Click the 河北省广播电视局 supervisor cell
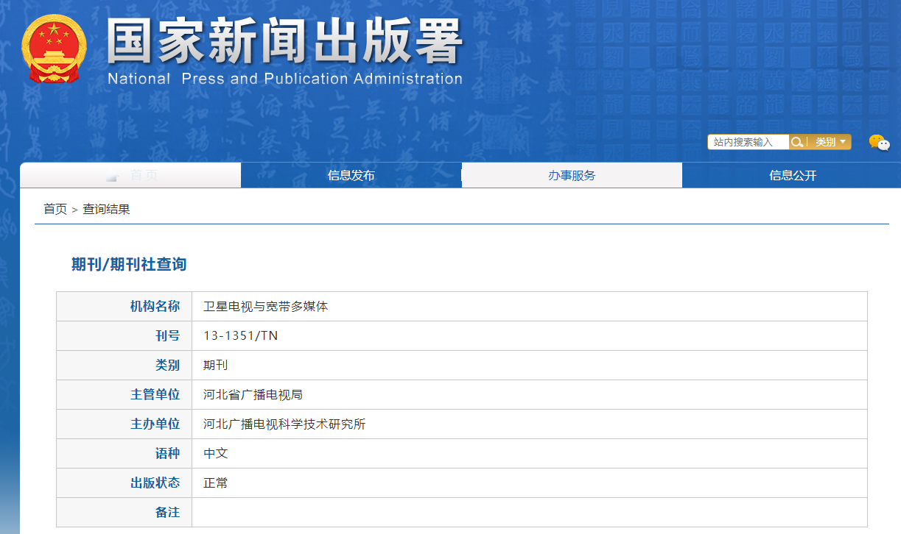The height and width of the screenshot is (534, 901). [x=253, y=395]
